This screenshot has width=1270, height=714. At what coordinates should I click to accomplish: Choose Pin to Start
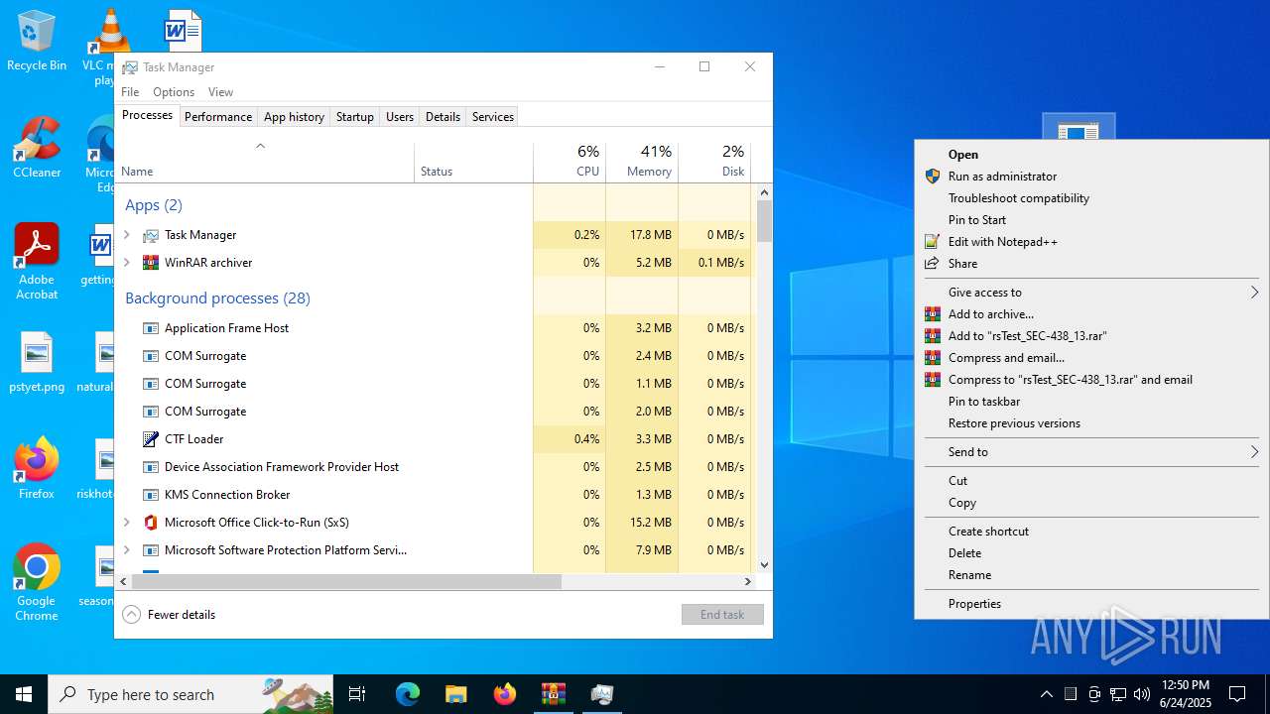tap(1091, 220)
